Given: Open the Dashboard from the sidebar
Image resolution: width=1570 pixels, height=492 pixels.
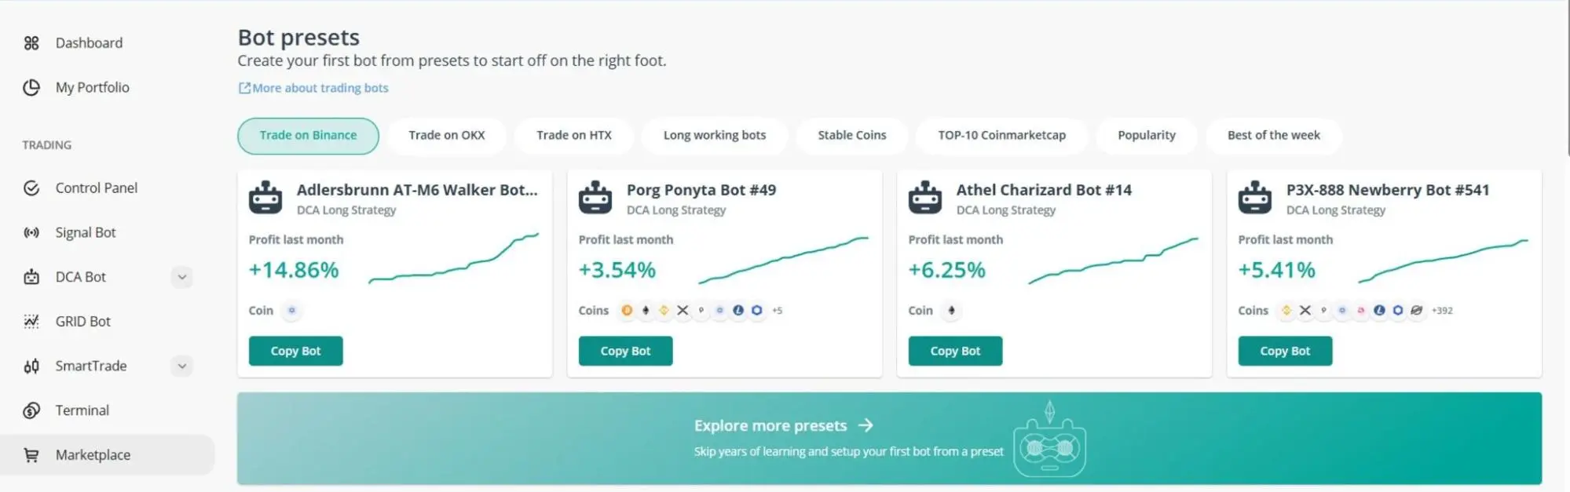Looking at the screenshot, I should point(89,43).
